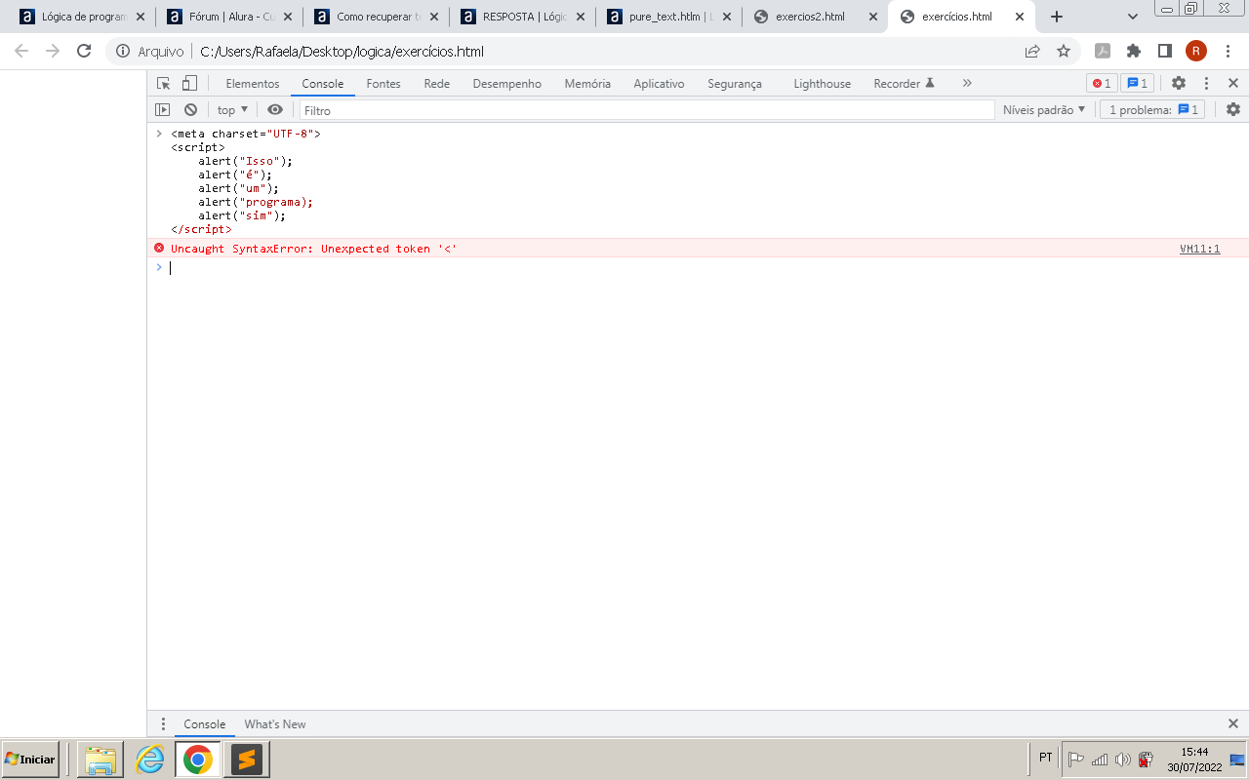Open the Segurança tab
The height and width of the screenshot is (780, 1249).
coord(735,84)
